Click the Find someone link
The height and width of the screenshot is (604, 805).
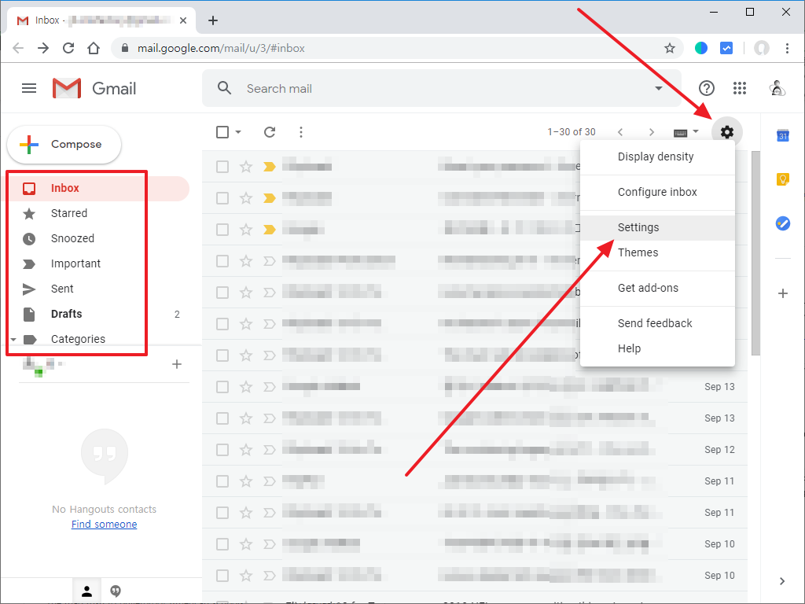point(104,524)
